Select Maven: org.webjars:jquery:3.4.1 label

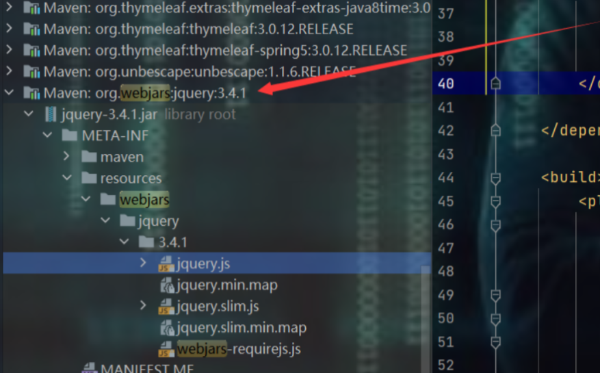[x=145, y=93]
